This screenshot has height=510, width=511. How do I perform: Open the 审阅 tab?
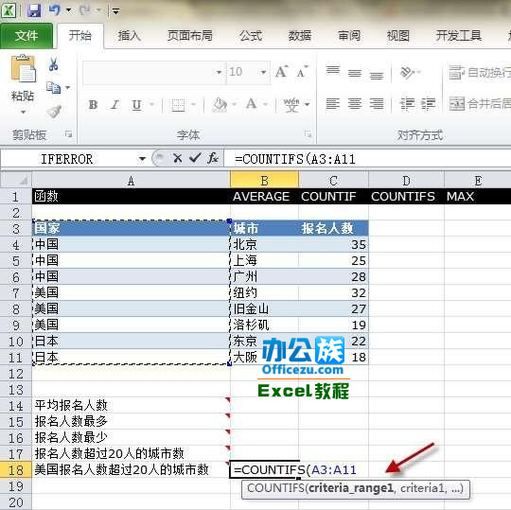click(x=348, y=36)
